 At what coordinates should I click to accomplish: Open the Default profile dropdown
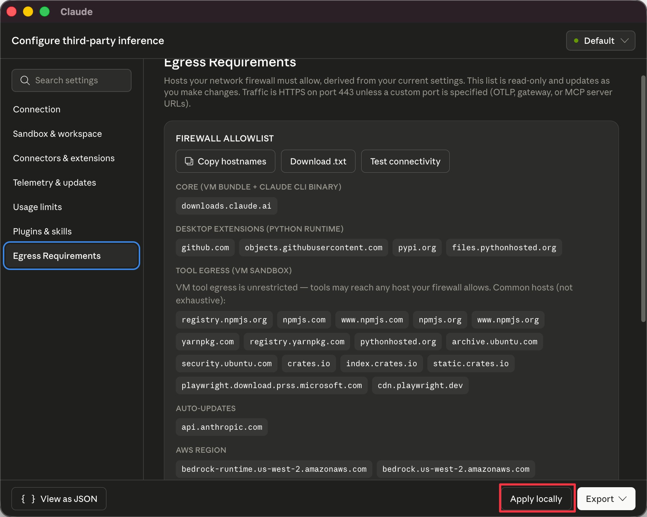[x=601, y=41]
